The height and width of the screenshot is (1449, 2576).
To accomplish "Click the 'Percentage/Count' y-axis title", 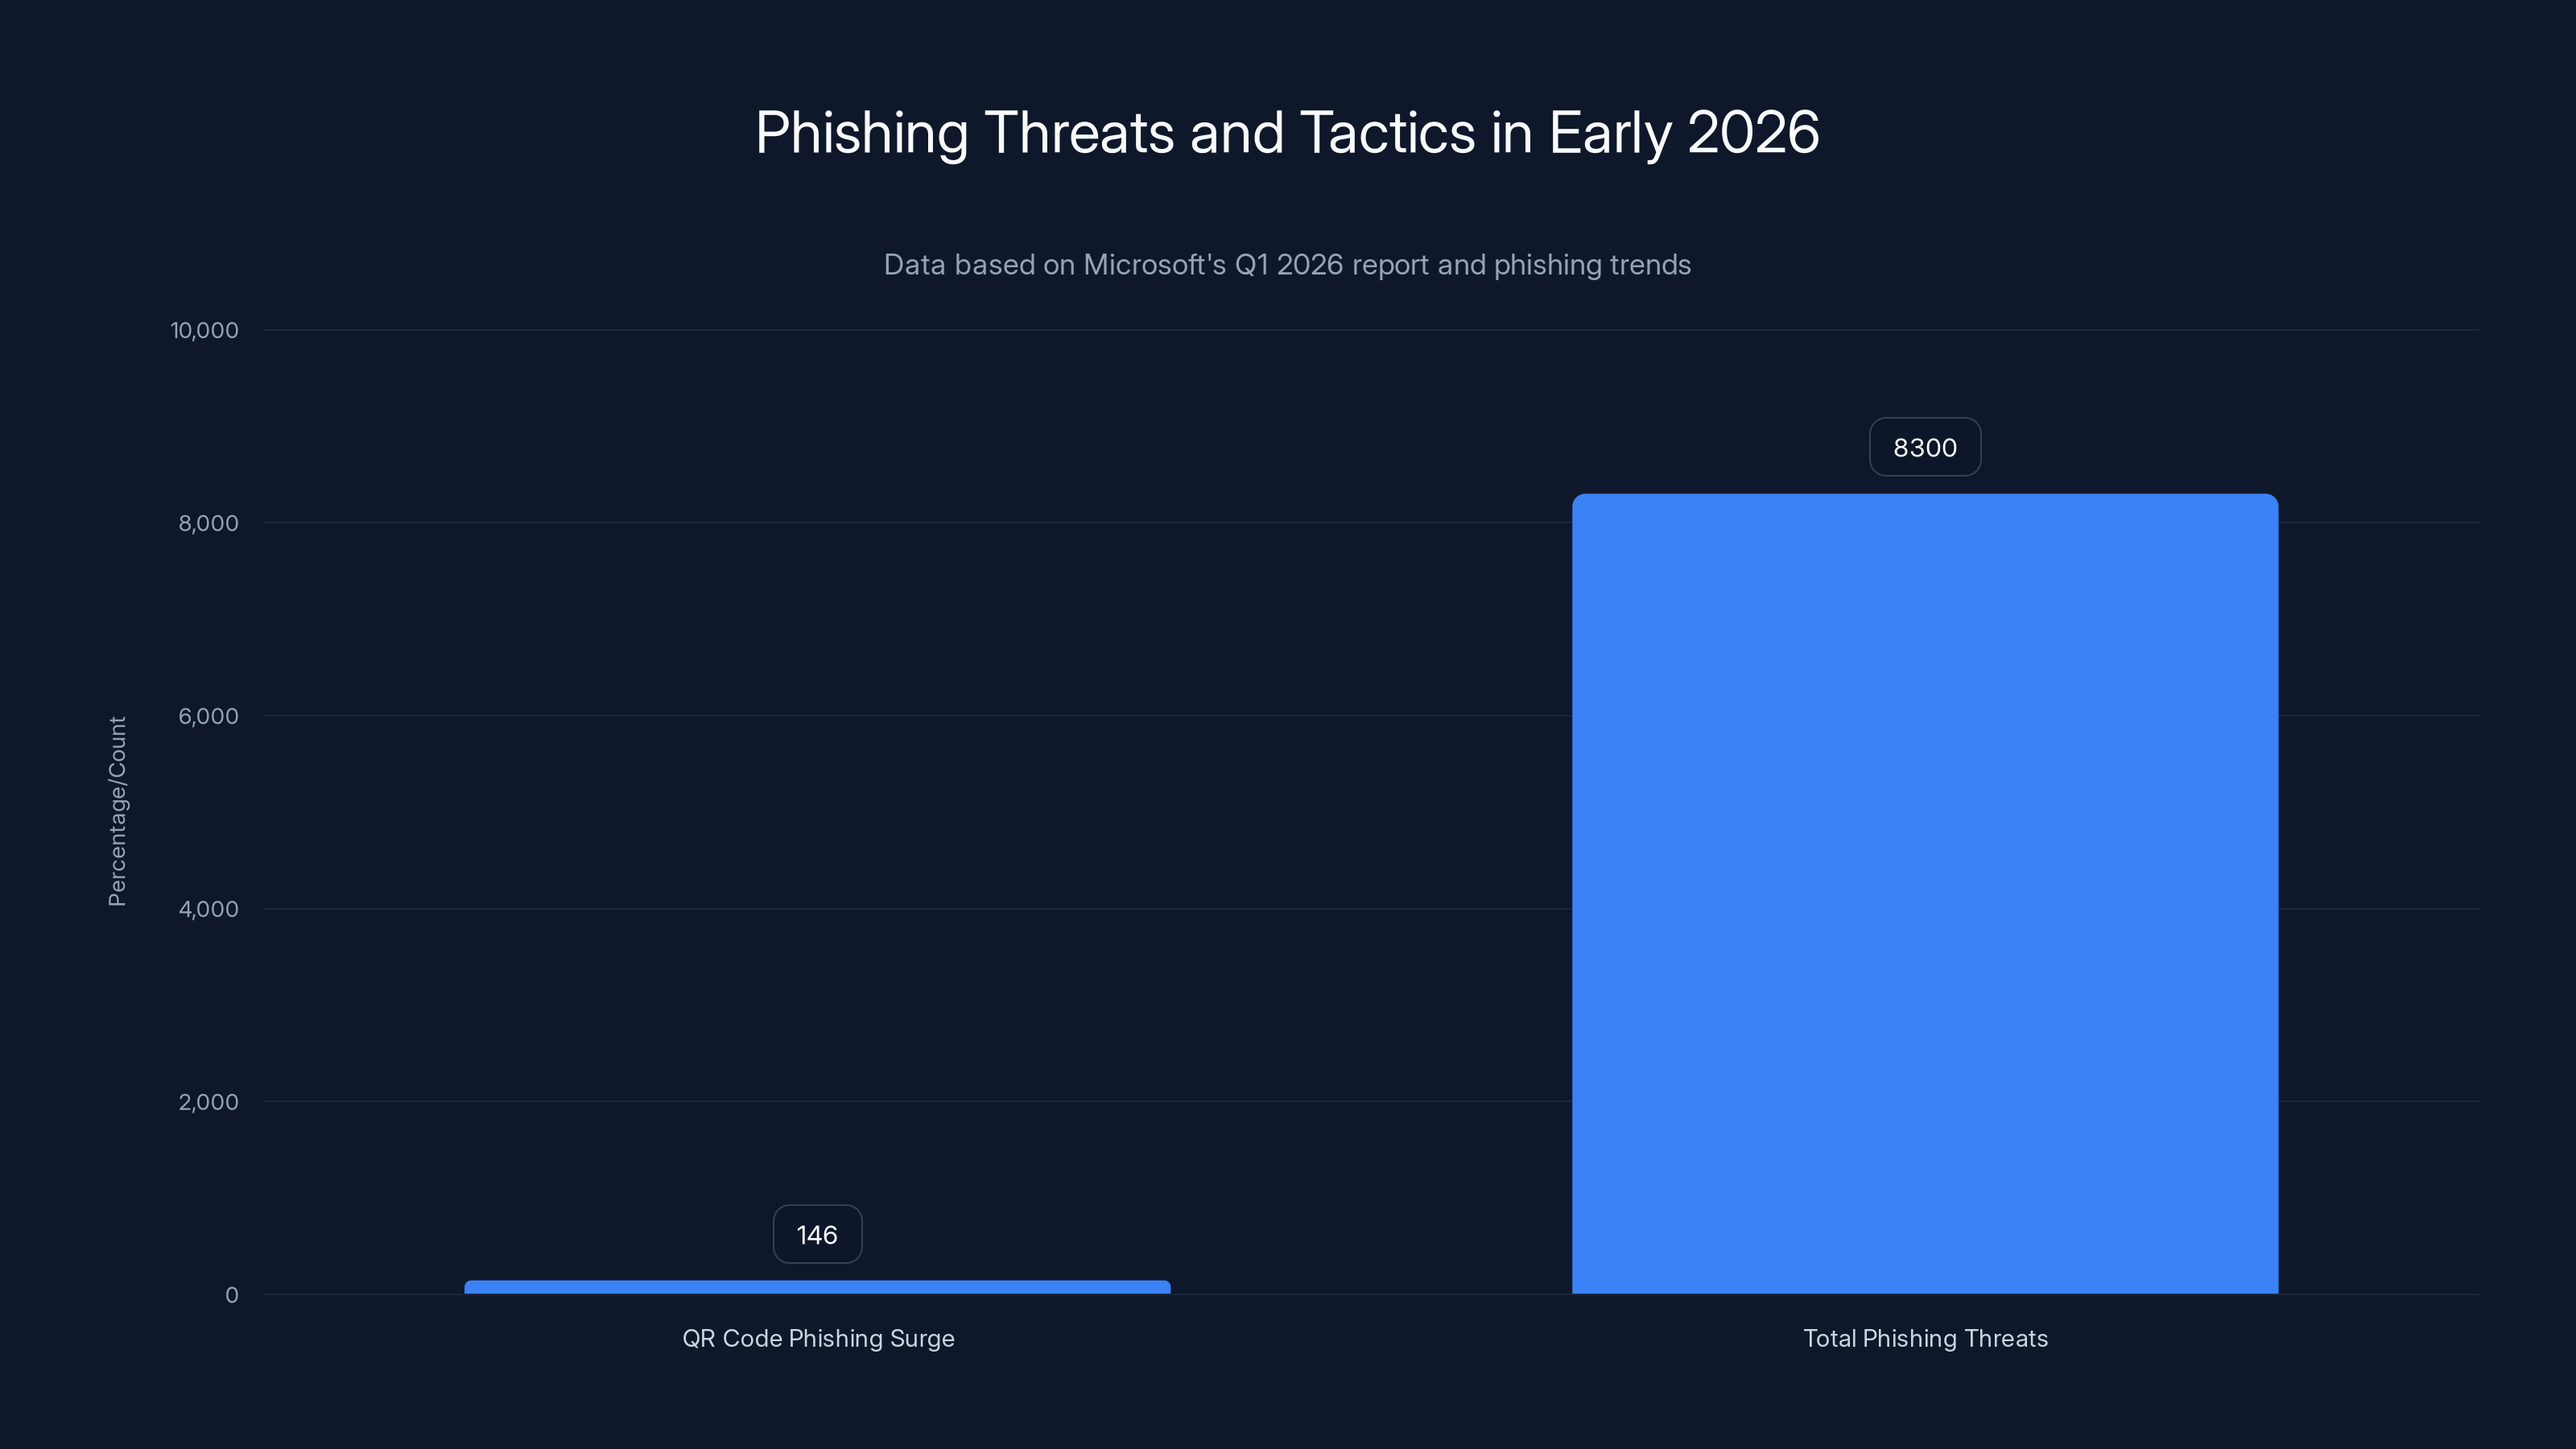I will 117,811.
